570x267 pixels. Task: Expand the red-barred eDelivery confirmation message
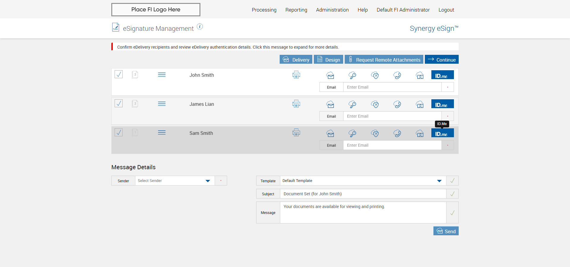(x=228, y=47)
